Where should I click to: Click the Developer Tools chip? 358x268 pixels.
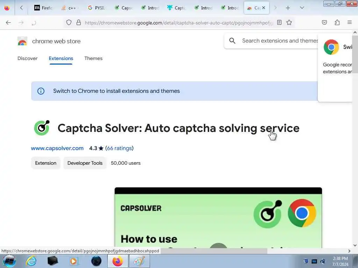[x=85, y=163]
